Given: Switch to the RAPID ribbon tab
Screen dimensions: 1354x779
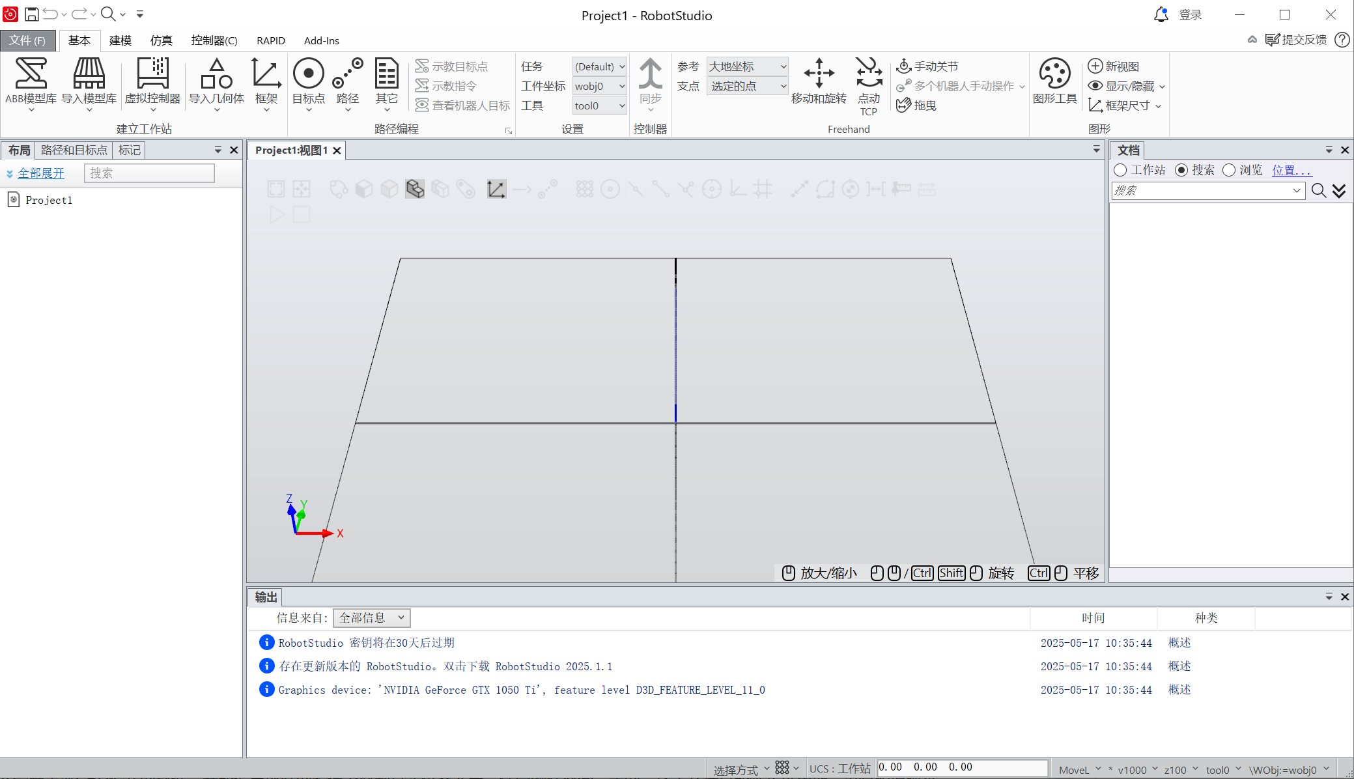Looking at the screenshot, I should pos(271,40).
